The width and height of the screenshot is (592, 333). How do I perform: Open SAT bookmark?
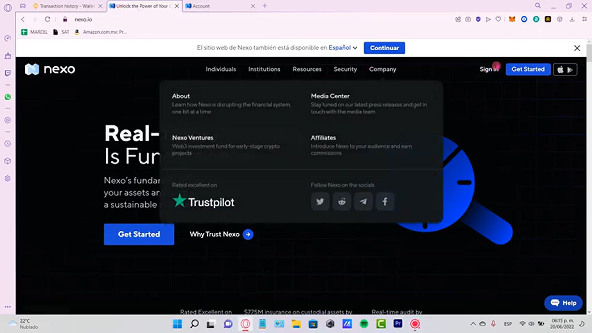coord(61,32)
